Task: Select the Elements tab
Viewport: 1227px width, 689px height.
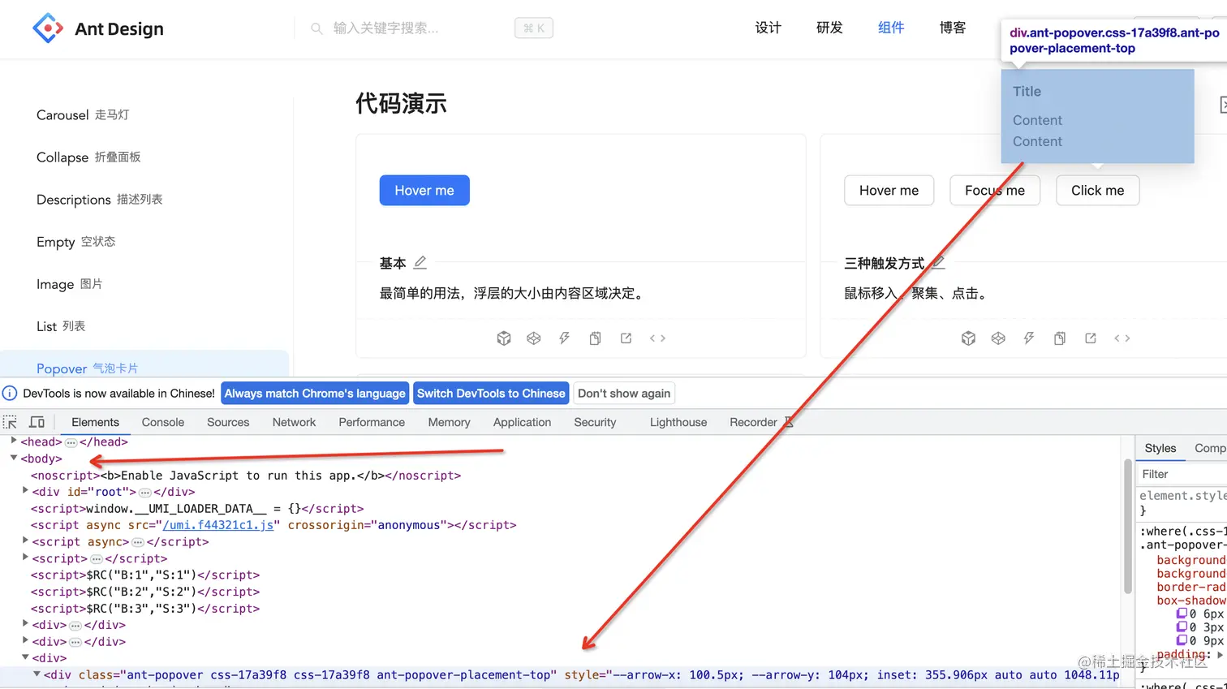Action: coord(95,422)
